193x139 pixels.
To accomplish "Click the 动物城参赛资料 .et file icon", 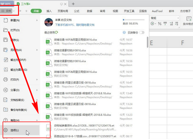I will [49, 128].
